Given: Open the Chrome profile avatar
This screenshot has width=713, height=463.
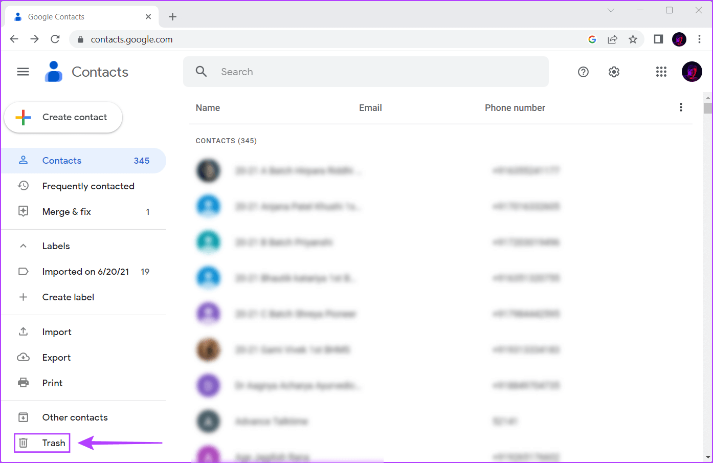Looking at the screenshot, I should point(679,39).
